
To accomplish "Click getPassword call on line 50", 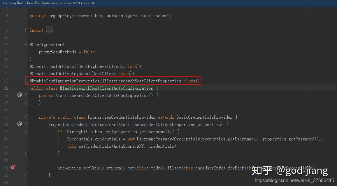I will pyautogui.click(x=301, y=139).
